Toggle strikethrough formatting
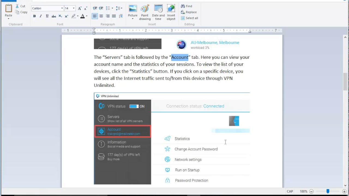The image size is (349, 196). (x=54, y=16)
